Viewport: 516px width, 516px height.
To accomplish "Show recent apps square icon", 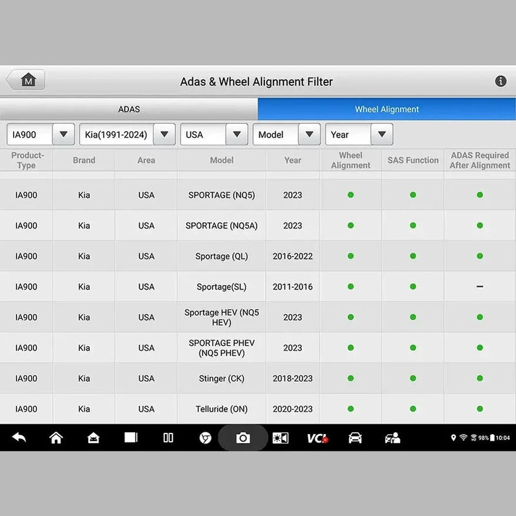I will click(131, 437).
